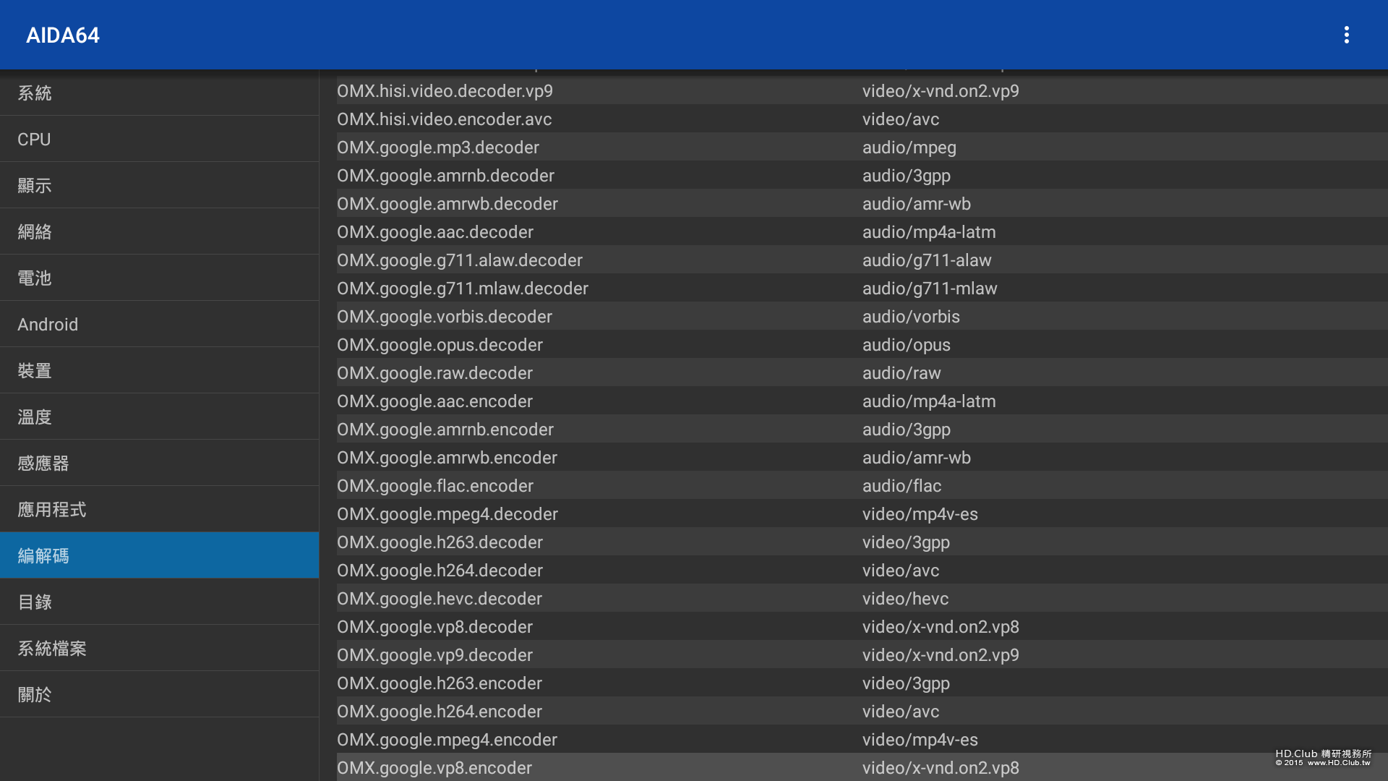1388x781 pixels.
Task: Select the OMX.google.flac.encoder row
Action: point(434,486)
